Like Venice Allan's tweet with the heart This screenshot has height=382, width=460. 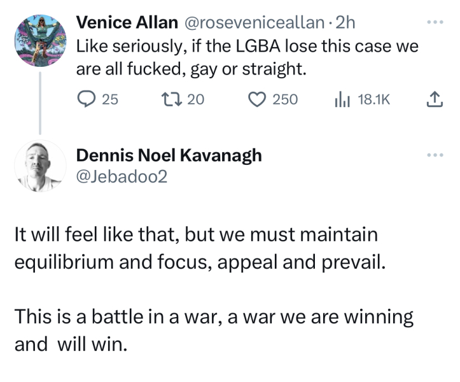tap(257, 99)
